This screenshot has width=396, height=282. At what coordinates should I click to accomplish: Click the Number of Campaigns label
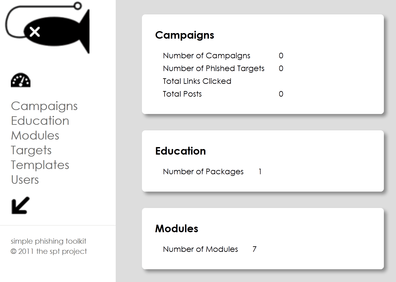pos(207,56)
